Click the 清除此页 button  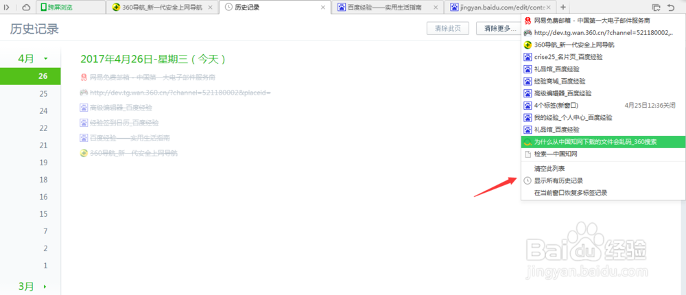448,28
